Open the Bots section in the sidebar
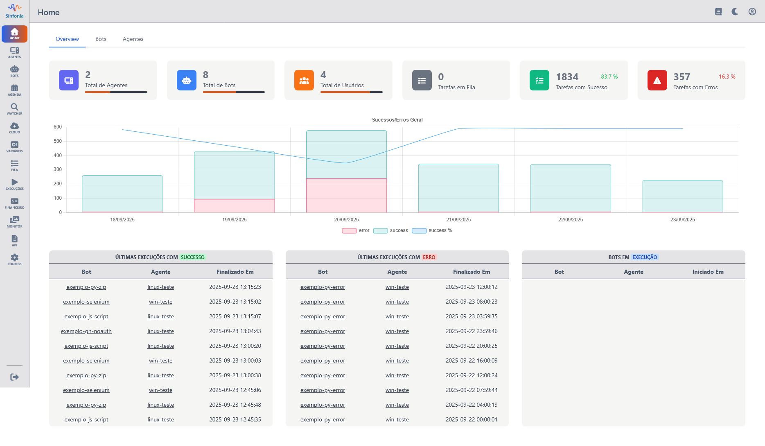Screen dimensions: 765x446 coord(14,71)
